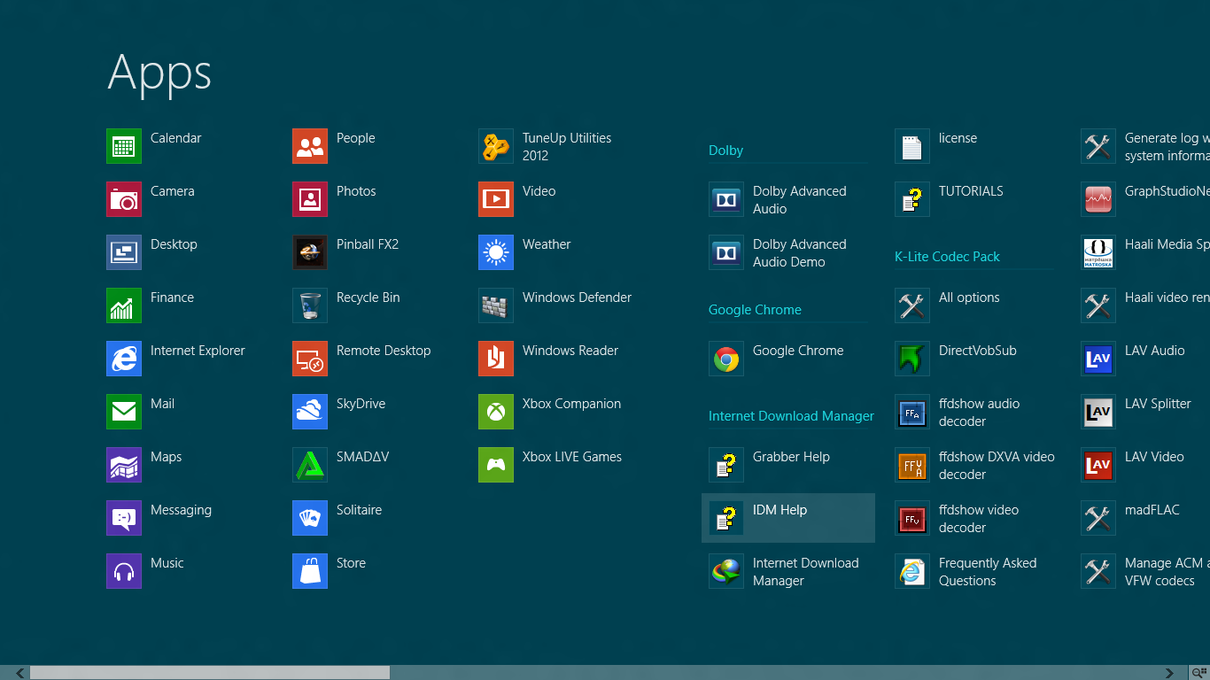Open SkyDrive
This screenshot has width=1210, height=680.
tap(360, 403)
